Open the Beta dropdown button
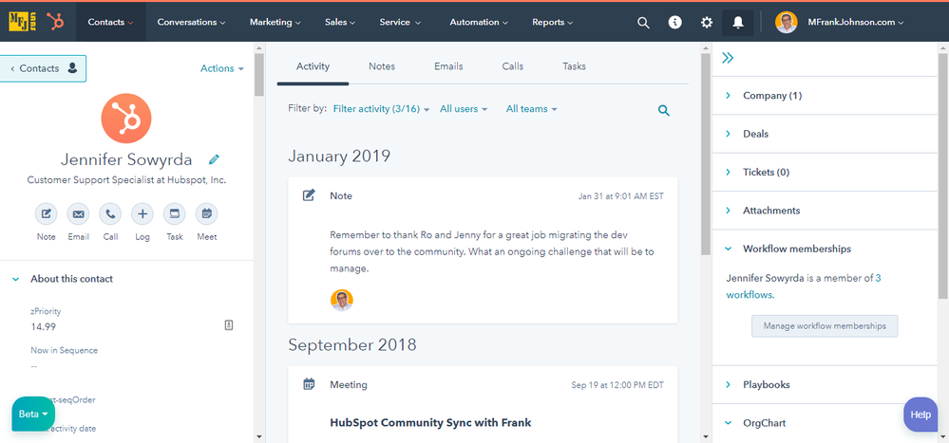949x443 pixels. [33, 414]
